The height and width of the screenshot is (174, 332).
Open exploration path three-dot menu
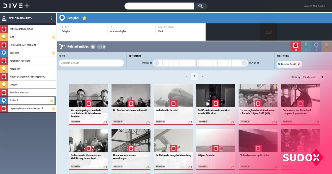pyautogui.click(x=51, y=19)
